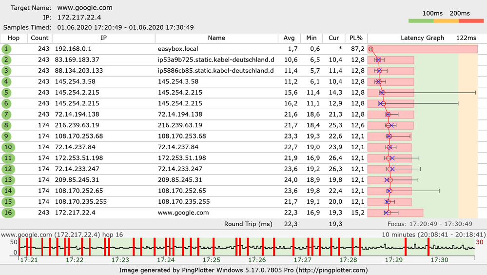Click IP 145.254.3.58 in the IP column
The height and width of the screenshot is (275, 487).
(75, 81)
